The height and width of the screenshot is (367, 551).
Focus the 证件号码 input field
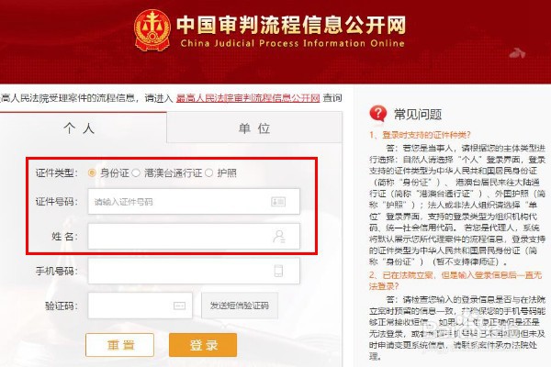tap(194, 202)
